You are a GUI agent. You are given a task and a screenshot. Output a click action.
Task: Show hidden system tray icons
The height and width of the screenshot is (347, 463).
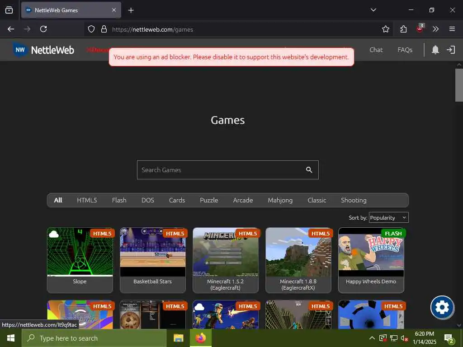tap(372, 338)
